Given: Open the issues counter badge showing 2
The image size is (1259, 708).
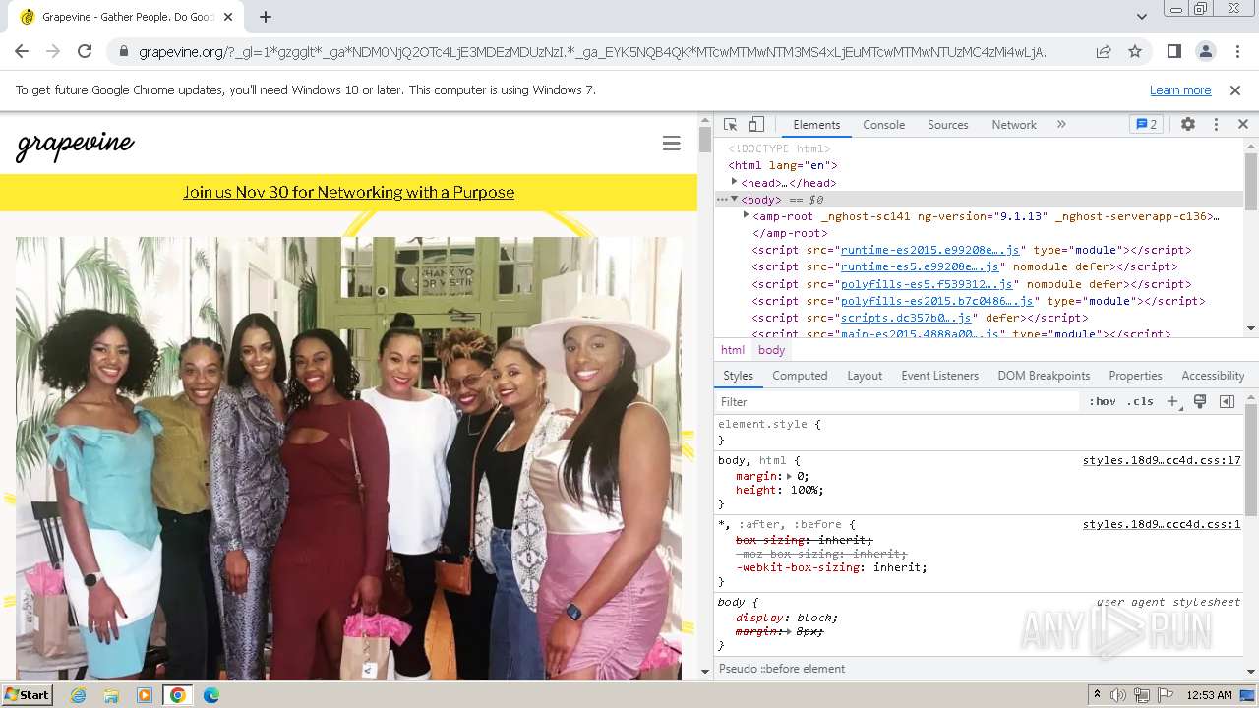Looking at the screenshot, I should click(x=1146, y=125).
